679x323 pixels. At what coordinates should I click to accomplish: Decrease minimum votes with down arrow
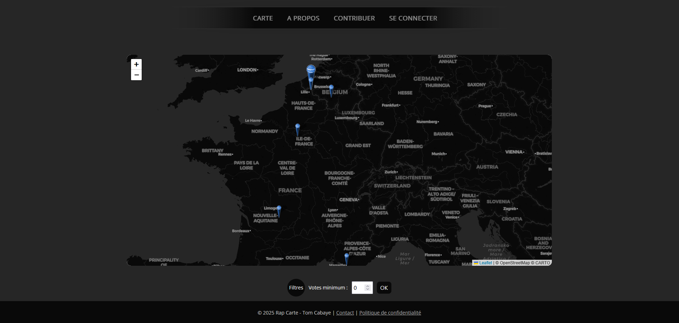click(368, 289)
